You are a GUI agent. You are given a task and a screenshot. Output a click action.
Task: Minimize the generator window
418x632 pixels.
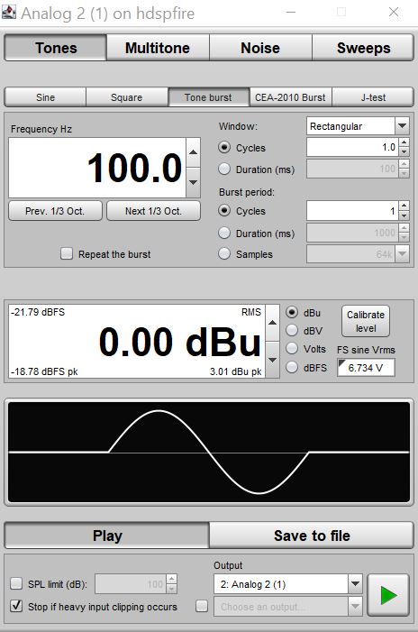pyautogui.click(x=291, y=12)
